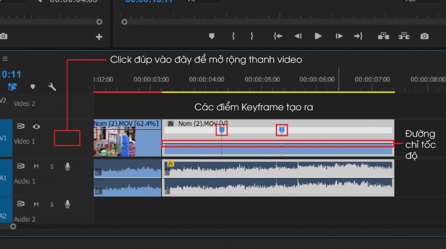This screenshot has width=446, height=249.
Task: Open timeline panel menu icon
Action: pos(5,58)
